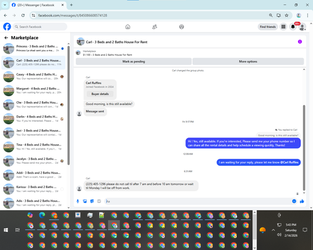
Task: Open a new browser tab
Action: coord(71,5)
